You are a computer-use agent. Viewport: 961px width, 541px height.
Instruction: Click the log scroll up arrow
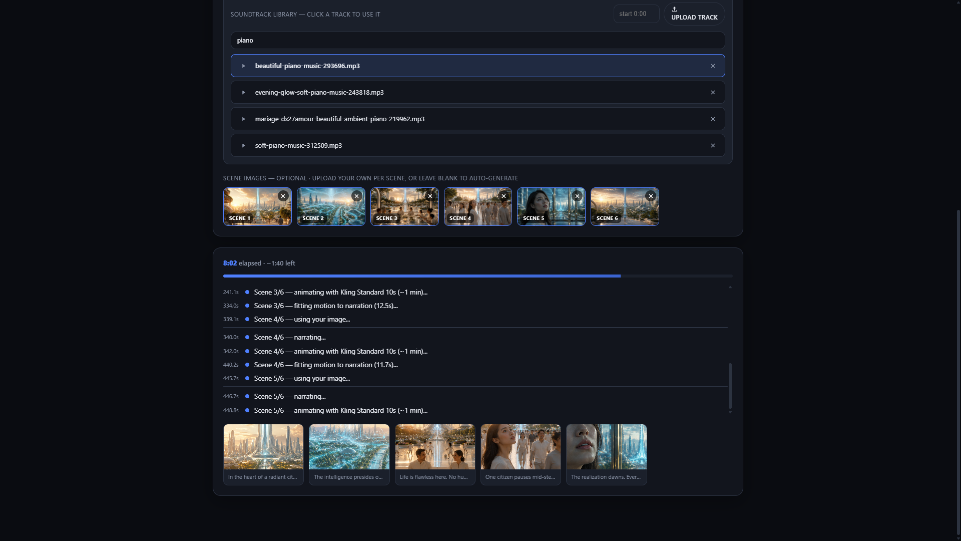[730, 287]
